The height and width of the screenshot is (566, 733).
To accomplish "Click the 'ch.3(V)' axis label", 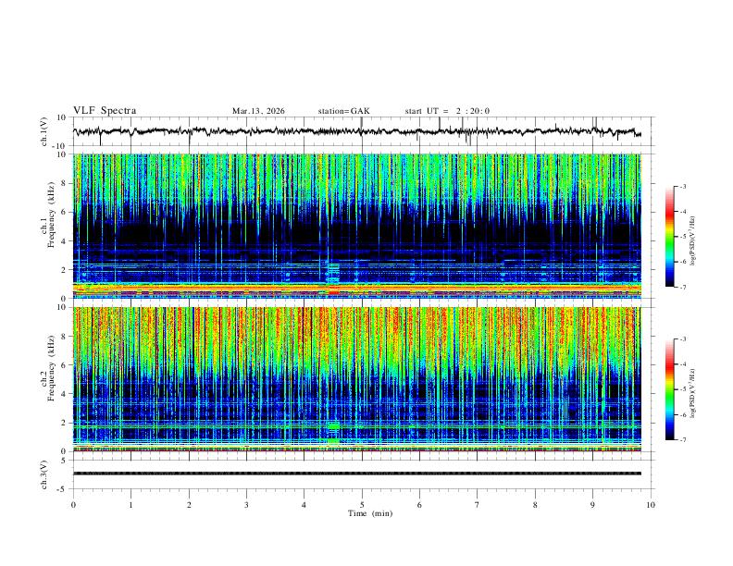I will [44, 474].
